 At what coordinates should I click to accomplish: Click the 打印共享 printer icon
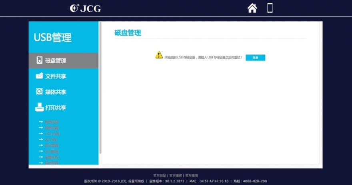(39, 107)
